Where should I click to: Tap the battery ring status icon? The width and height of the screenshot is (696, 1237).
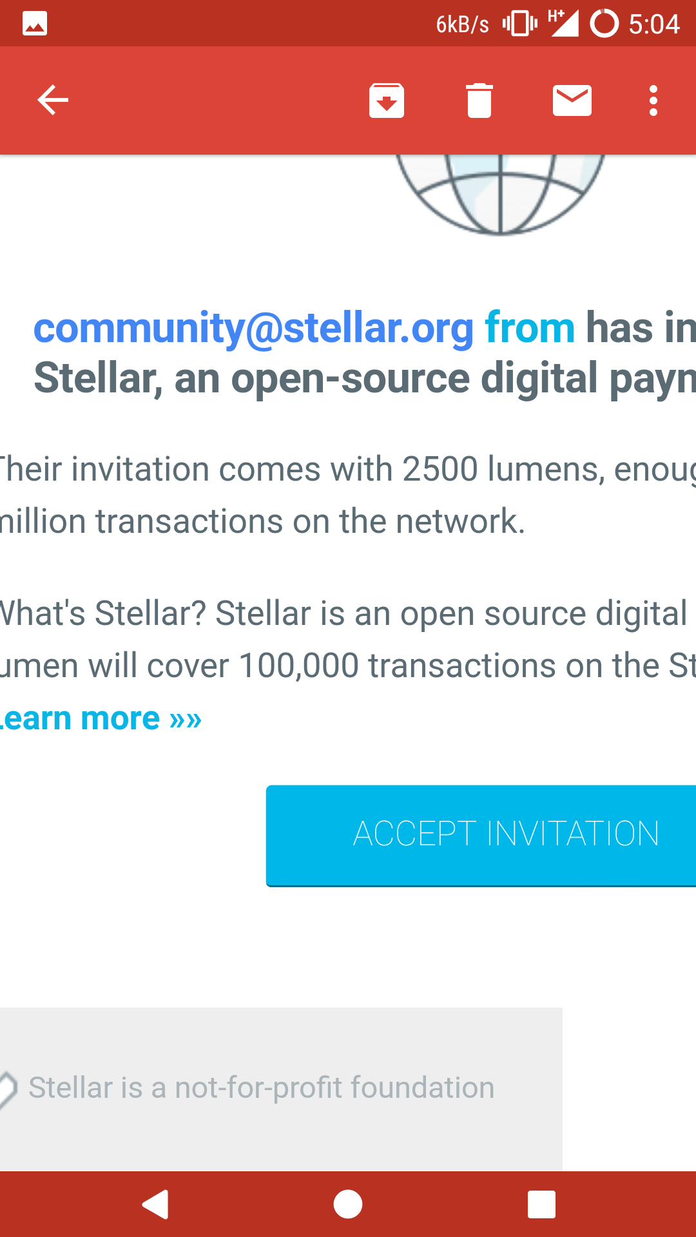tap(604, 24)
